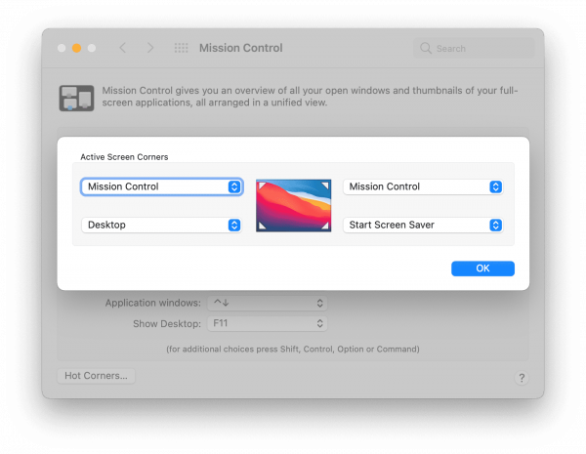This screenshot has width=586, height=454.
Task: Open the Show Desktop F11 popup
Action: coord(268,323)
